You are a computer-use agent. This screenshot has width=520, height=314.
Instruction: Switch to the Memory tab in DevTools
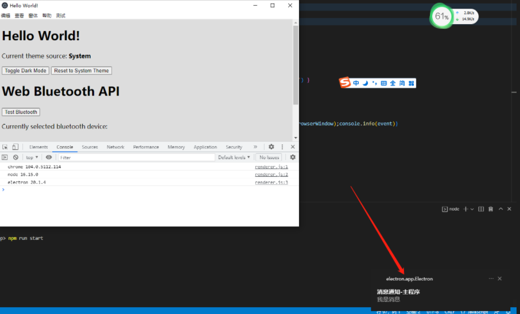click(x=176, y=147)
